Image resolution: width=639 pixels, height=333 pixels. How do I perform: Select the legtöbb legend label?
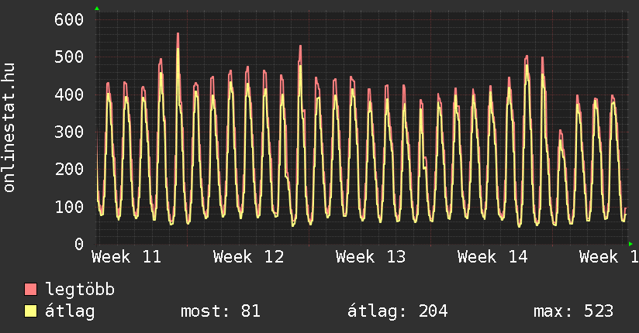pyautogui.click(x=81, y=290)
